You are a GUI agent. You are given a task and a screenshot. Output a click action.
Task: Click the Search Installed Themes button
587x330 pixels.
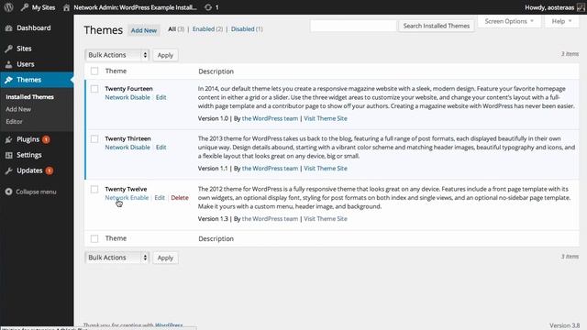point(437,26)
